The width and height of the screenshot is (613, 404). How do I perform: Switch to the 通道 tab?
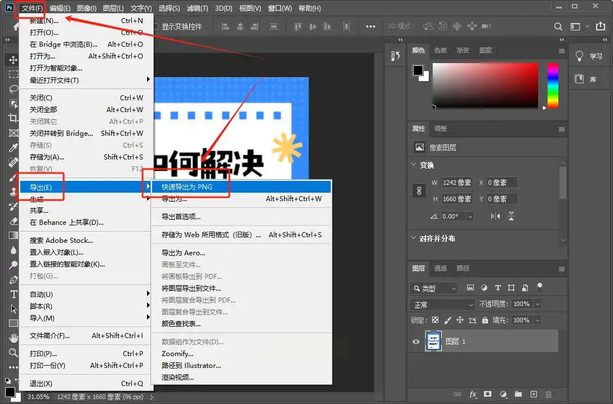440,268
